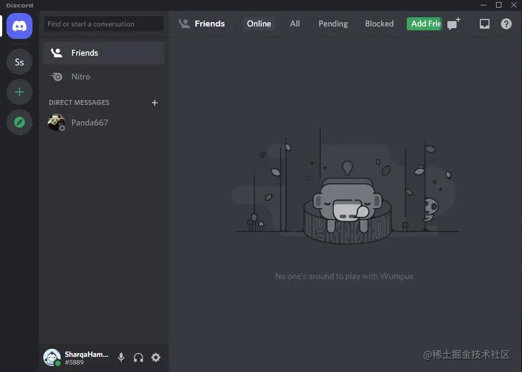Screen dimensions: 522x372
Task: Open the New Group DM icon beside Add Friend
Action: tap(453, 23)
